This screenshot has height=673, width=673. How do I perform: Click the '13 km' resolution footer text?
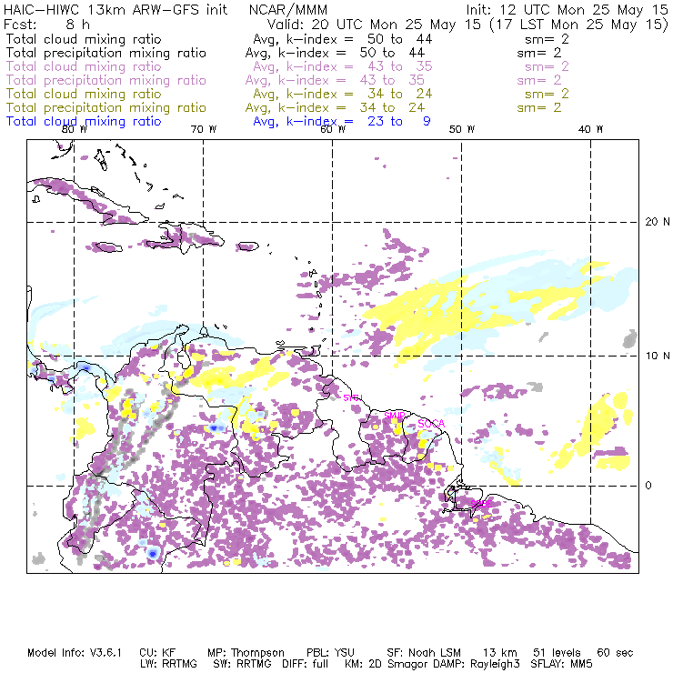pyautogui.click(x=499, y=653)
